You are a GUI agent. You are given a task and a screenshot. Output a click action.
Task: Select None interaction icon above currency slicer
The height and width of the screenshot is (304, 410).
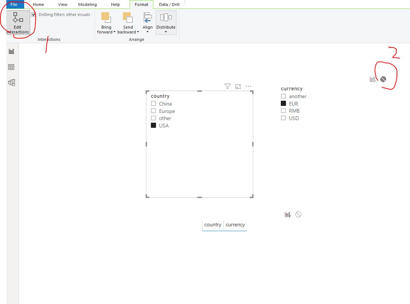[x=383, y=79]
